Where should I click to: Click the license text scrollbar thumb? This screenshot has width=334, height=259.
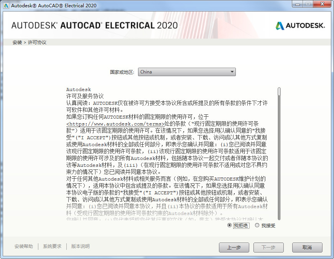pos(279,91)
